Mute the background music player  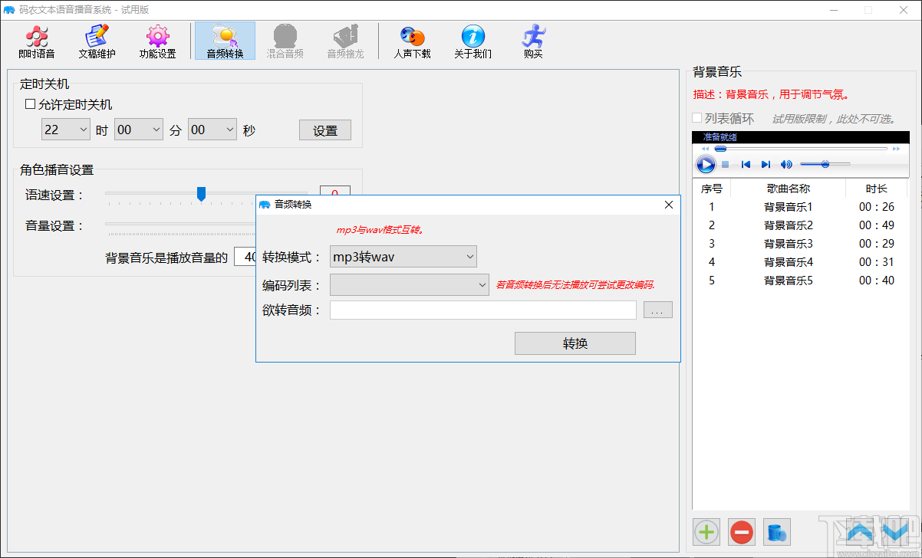pyautogui.click(x=785, y=164)
